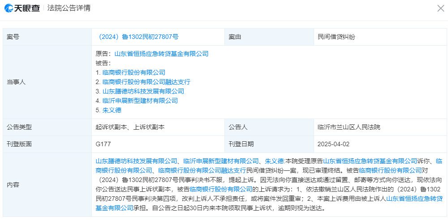Click the 刊登版面 label cell
448x220 pixels.
click(47, 144)
